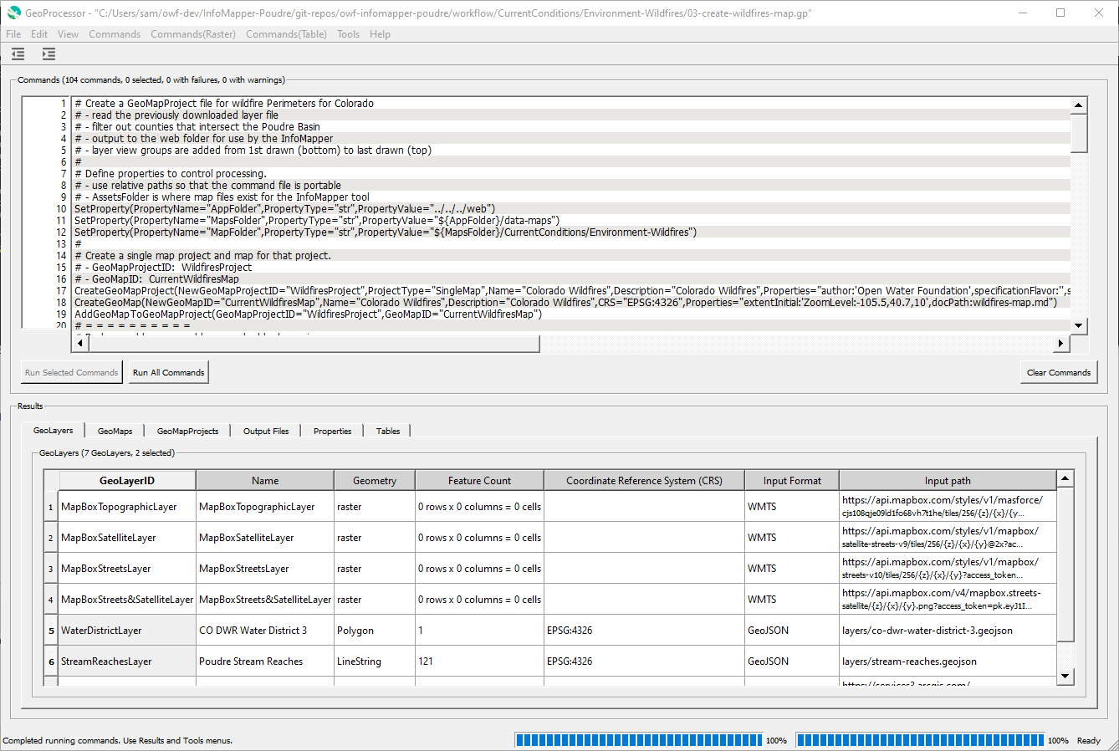Select command line 1 comment
This screenshot has height=751, width=1119.
(572, 104)
